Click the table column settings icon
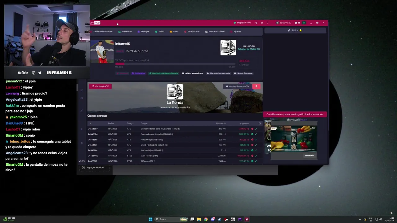The image size is (397, 223). point(260,123)
